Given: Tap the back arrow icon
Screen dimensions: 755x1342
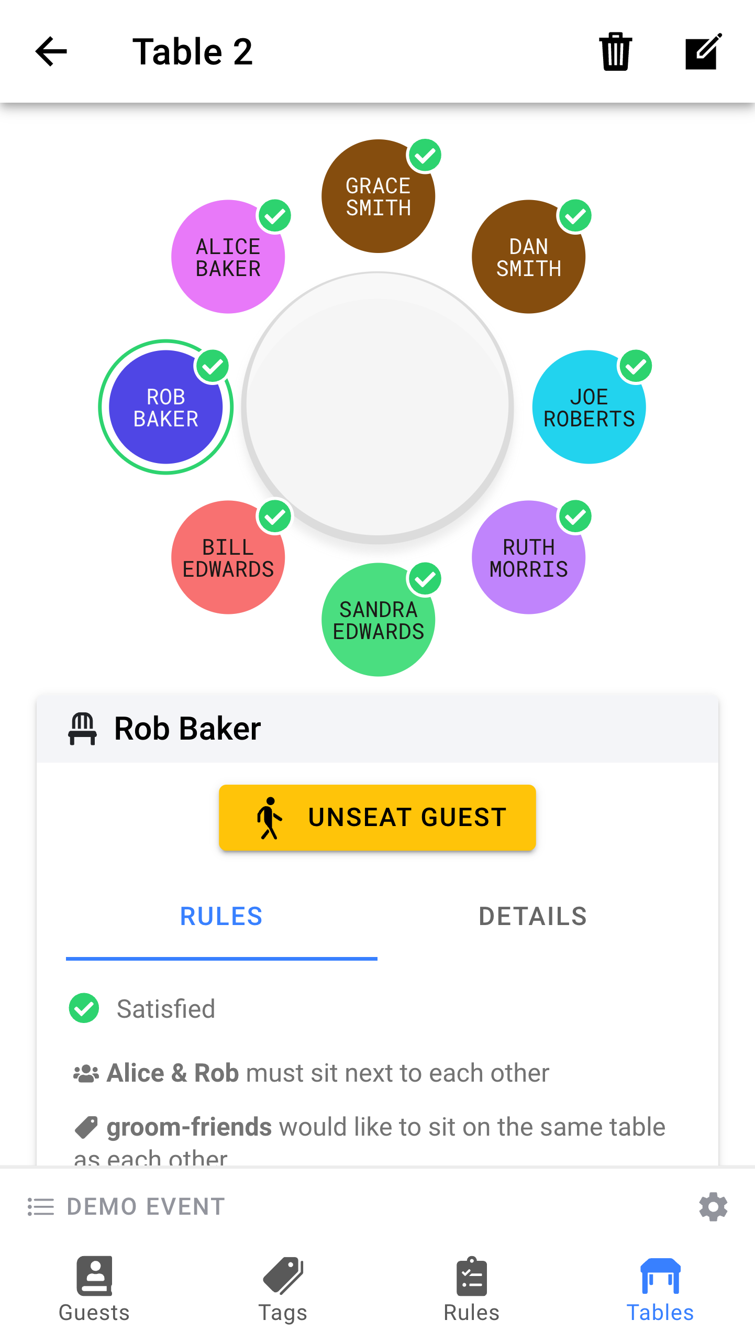Looking at the screenshot, I should 51,51.
